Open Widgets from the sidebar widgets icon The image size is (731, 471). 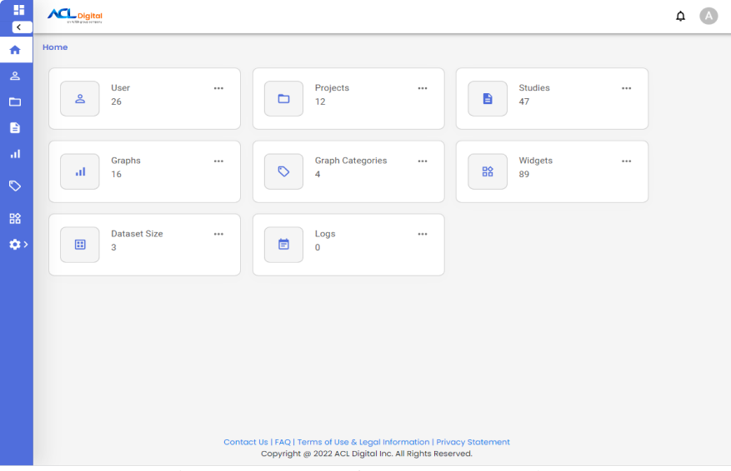(15, 218)
